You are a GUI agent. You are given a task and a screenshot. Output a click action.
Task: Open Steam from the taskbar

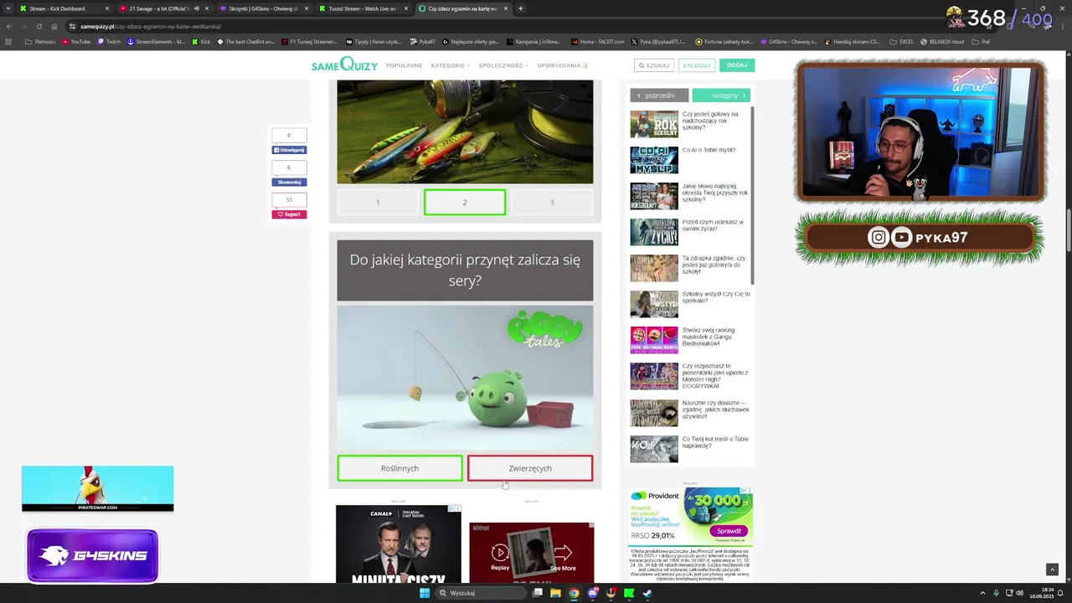coord(647,593)
